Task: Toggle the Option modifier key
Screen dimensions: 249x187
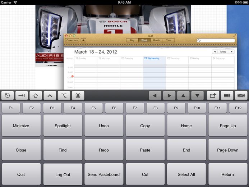Action: pyautogui.click(x=64, y=96)
